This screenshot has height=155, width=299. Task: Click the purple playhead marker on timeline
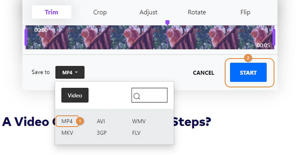(167, 23)
